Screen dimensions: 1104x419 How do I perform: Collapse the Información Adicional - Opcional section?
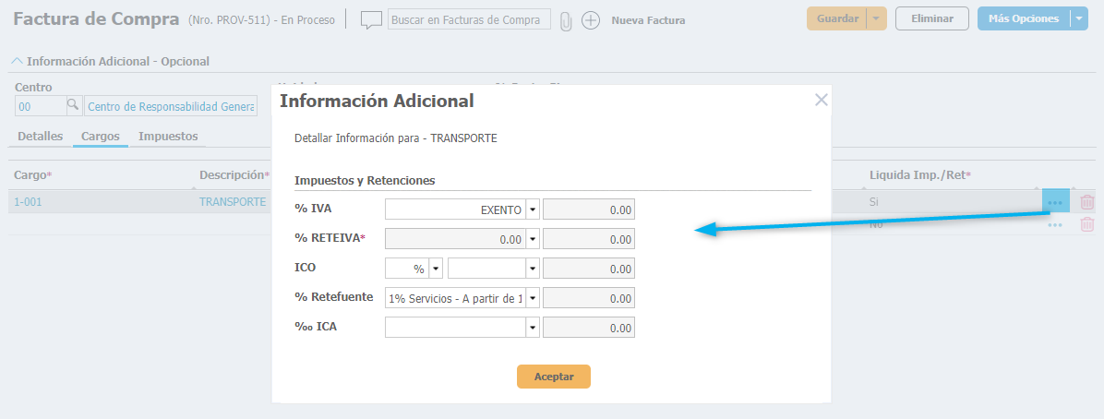tap(17, 62)
